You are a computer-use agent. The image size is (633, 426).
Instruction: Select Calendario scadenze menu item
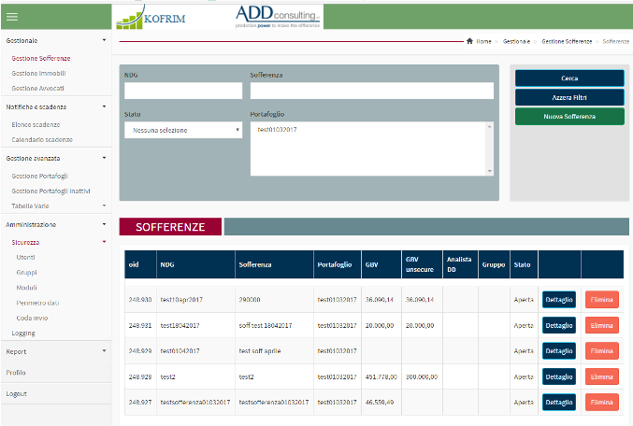click(x=41, y=139)
